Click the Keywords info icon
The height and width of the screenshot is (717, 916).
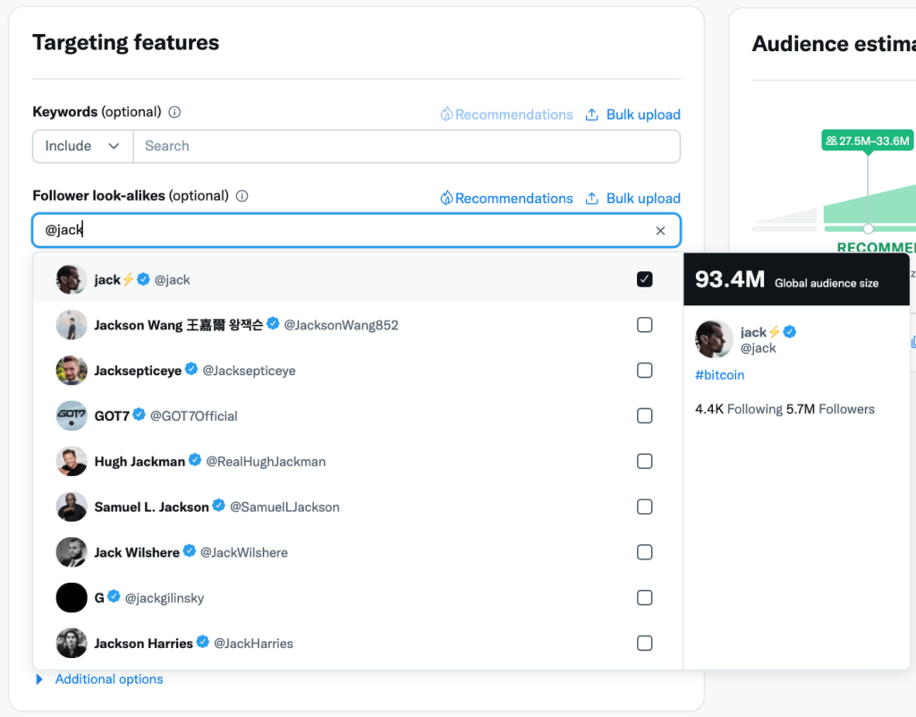[x=174, y=112]
